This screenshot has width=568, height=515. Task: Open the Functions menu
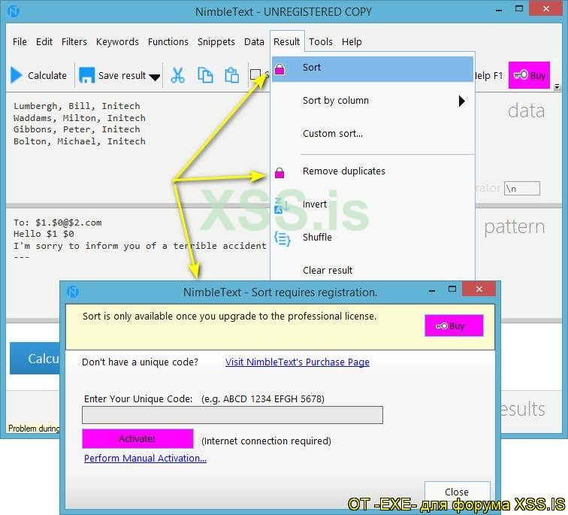pos(168,41)
